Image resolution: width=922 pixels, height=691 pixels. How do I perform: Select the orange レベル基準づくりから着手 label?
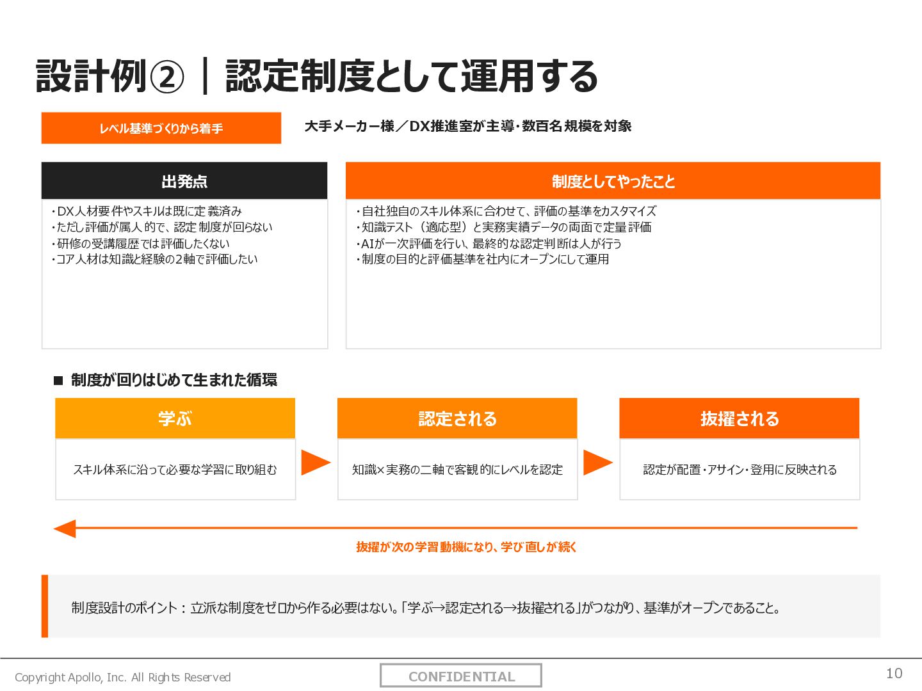tap(161, 128)
